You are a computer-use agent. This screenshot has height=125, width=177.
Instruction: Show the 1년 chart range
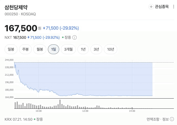pos(83,49)
